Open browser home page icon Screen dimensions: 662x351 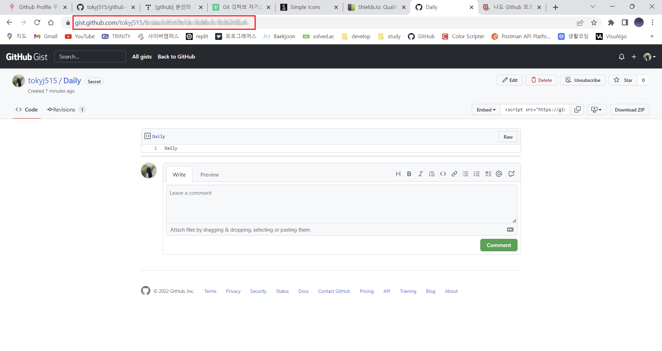click(x=51, y=22)
